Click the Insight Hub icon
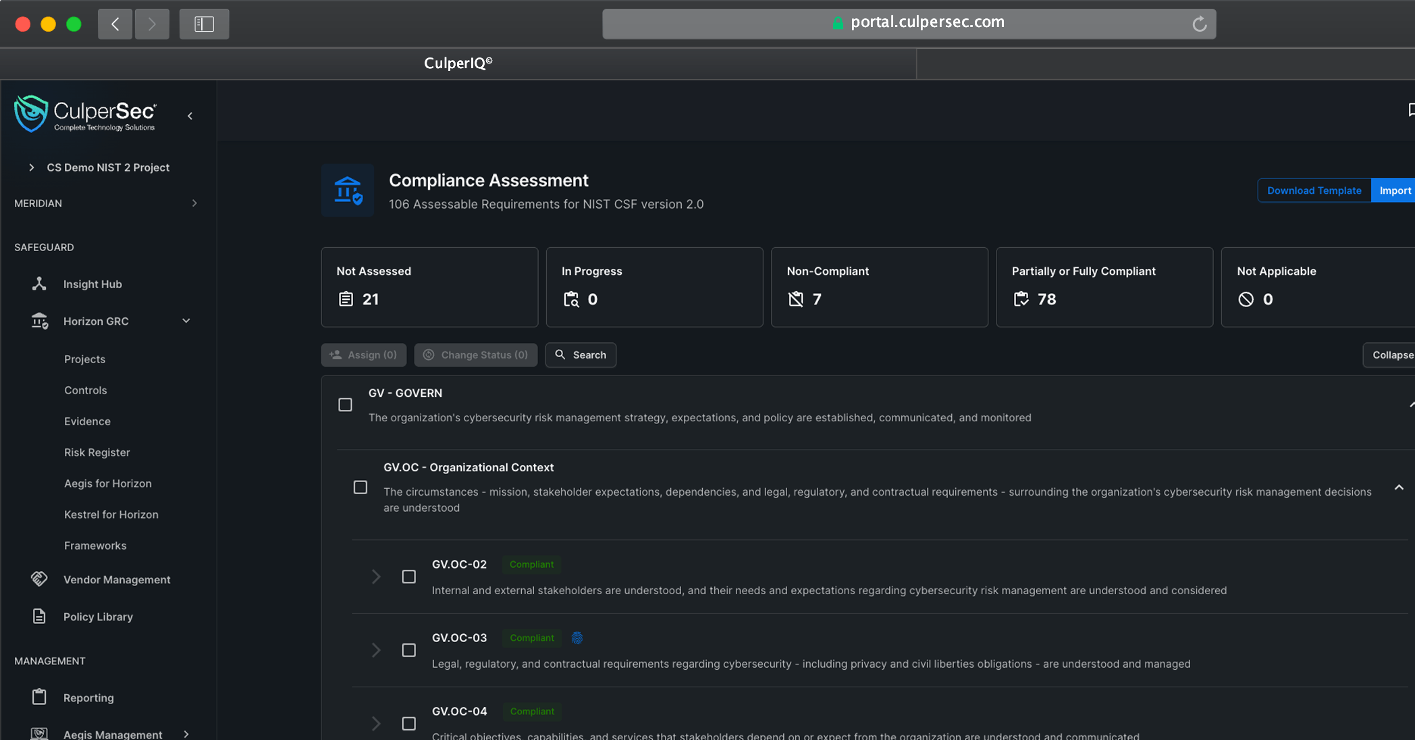 39,284
